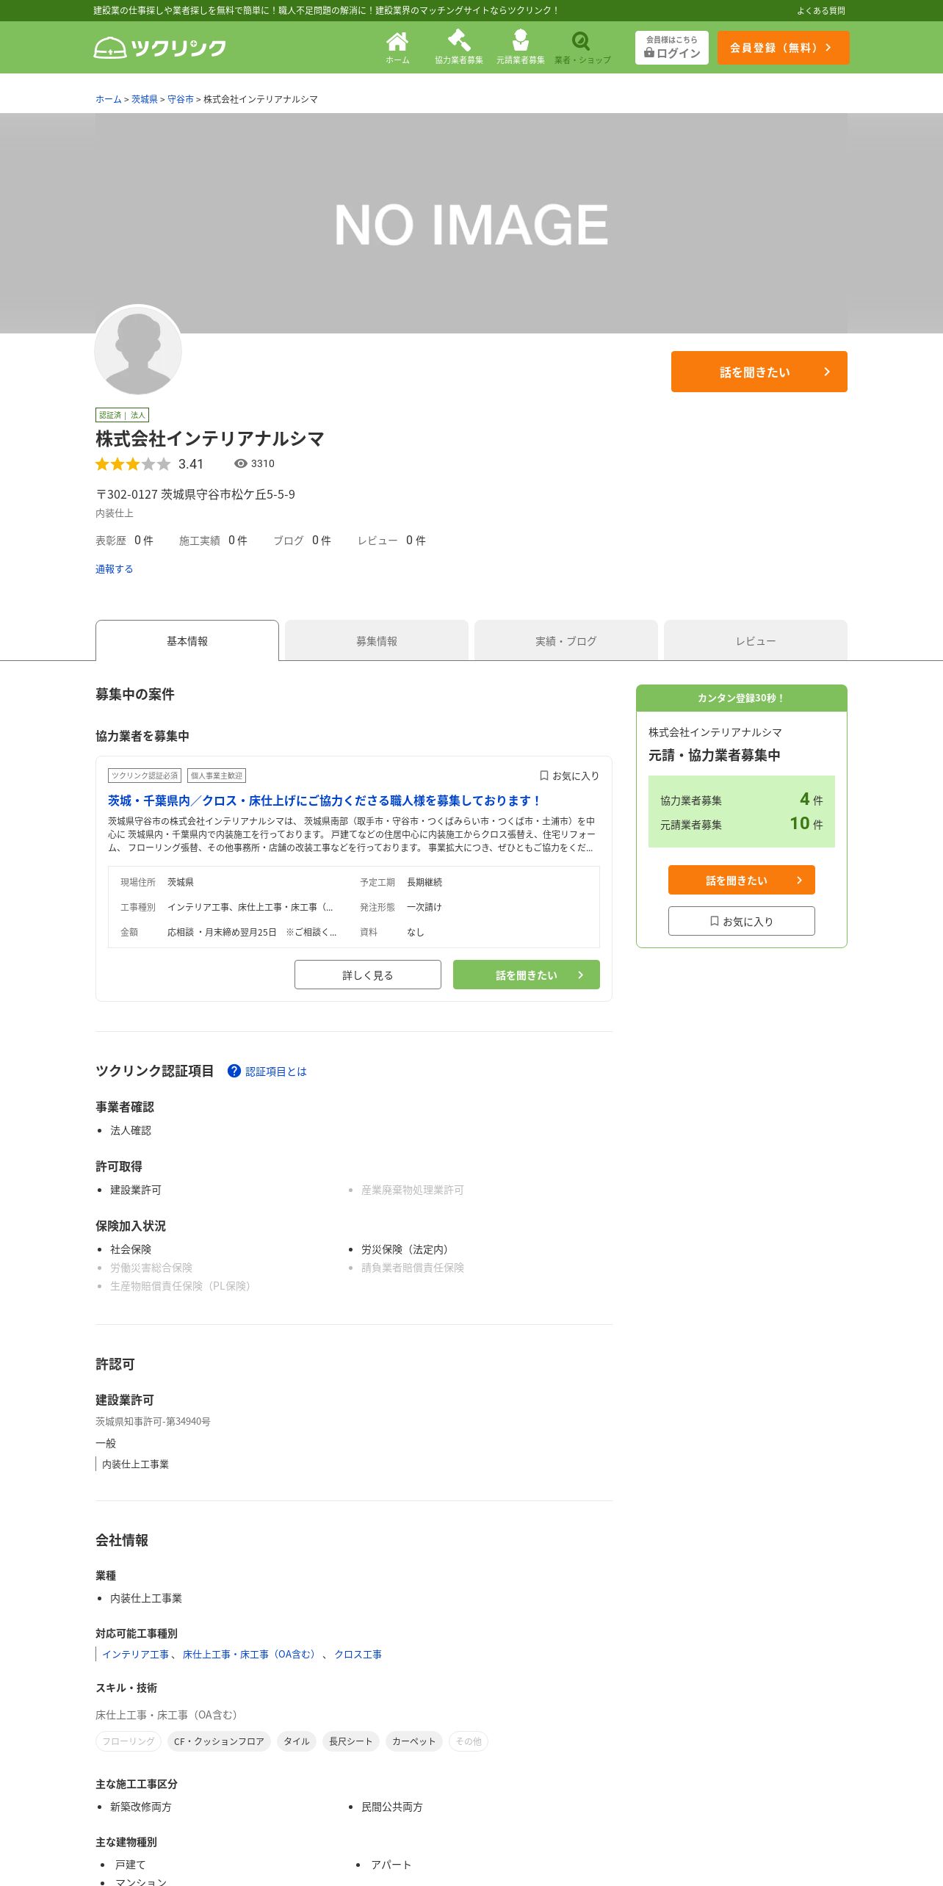The image size is (943, 1886).
Task: Click green 話を聞きたい button in card
Action: (527, 975)
